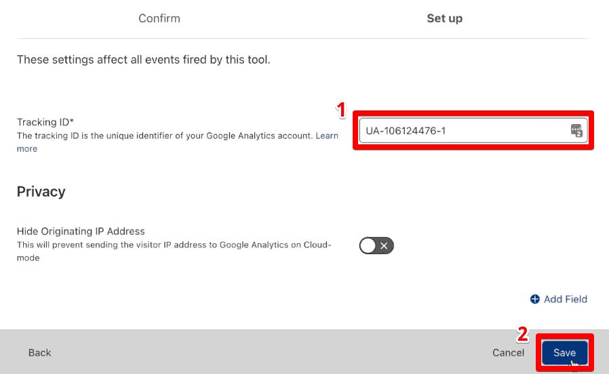Go Back to the previous step
This screenshot has height=374, width=609.
coord(39,353)
